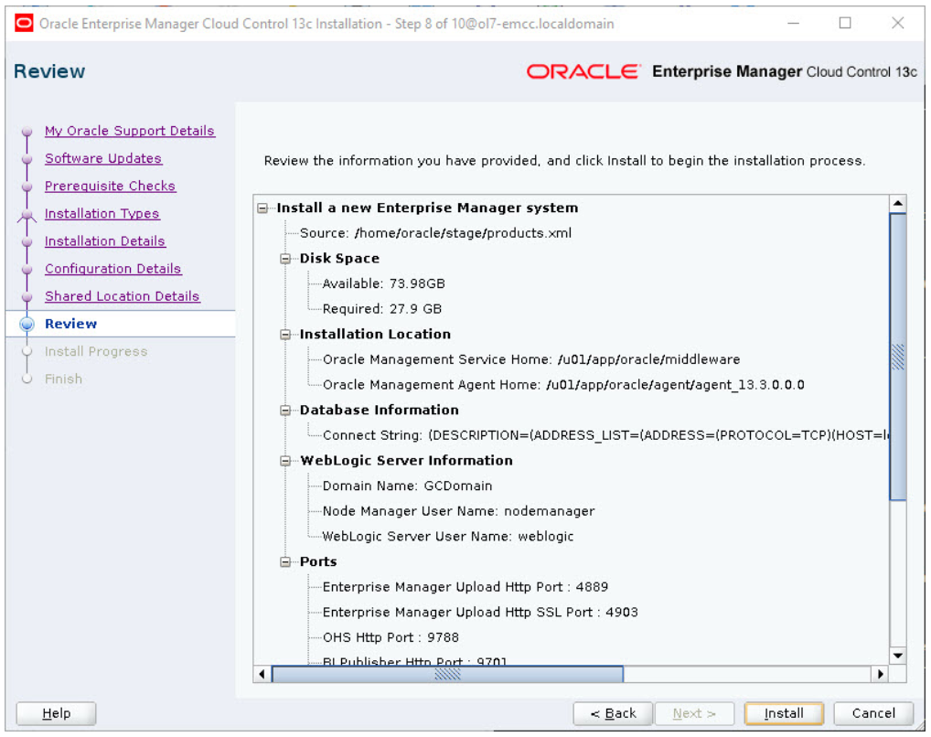The image size is (931, 737).
Task: Open Shared Location Details step
Action: (x=123, y=295)
